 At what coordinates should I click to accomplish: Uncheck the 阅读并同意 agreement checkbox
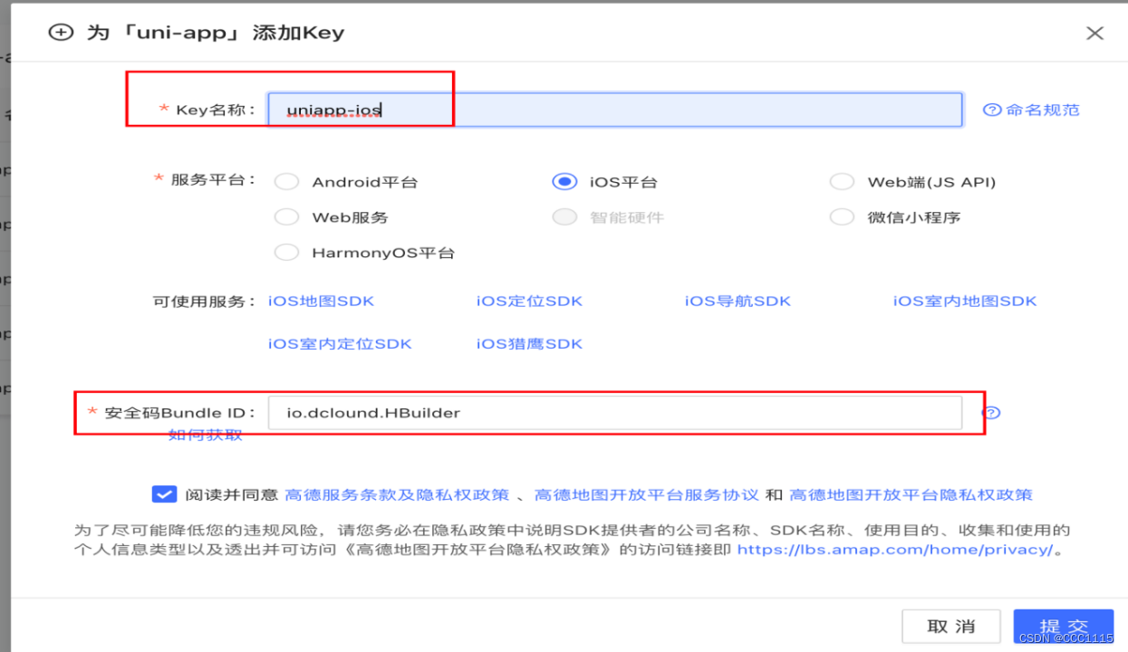164,494
